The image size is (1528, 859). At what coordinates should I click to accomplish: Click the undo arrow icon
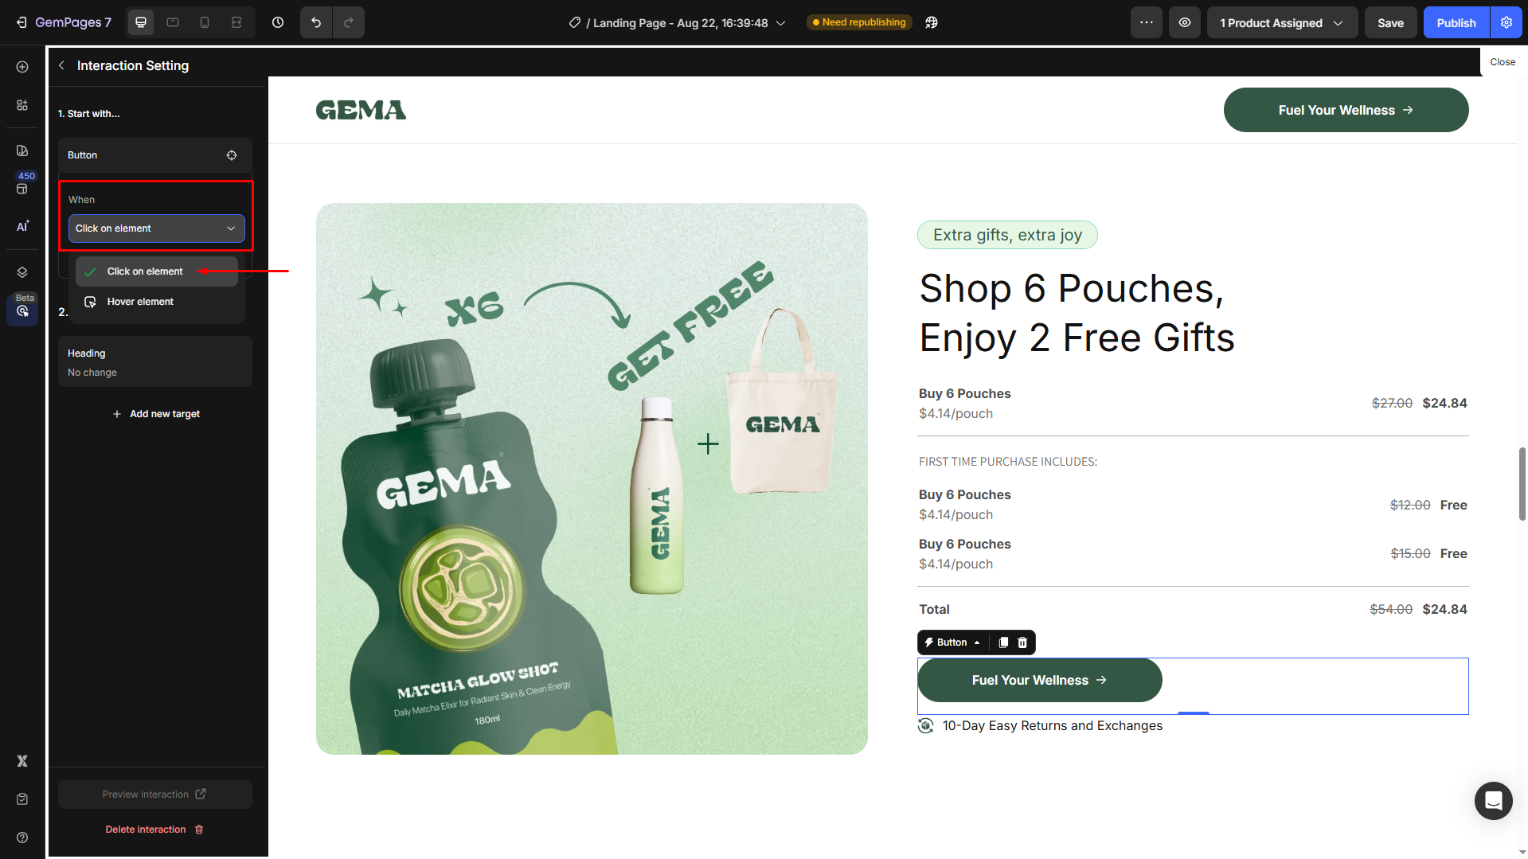pyautogui.click(x=316, y=23)
